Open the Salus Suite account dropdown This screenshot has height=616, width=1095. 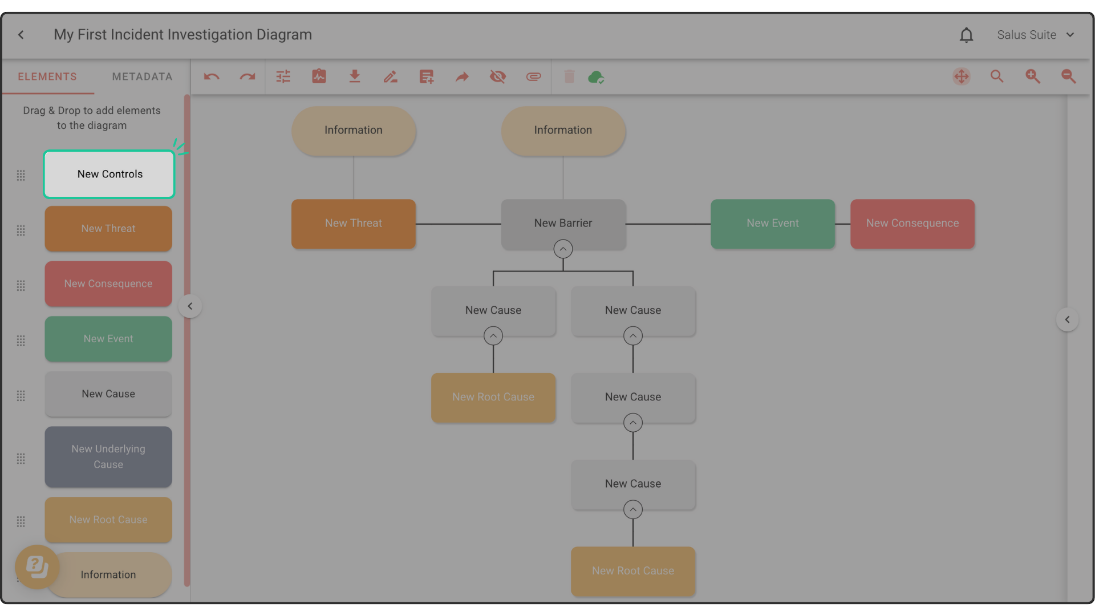[1035, 35]
